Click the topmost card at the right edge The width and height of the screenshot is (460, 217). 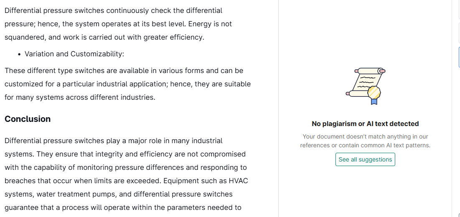[459, 10]
